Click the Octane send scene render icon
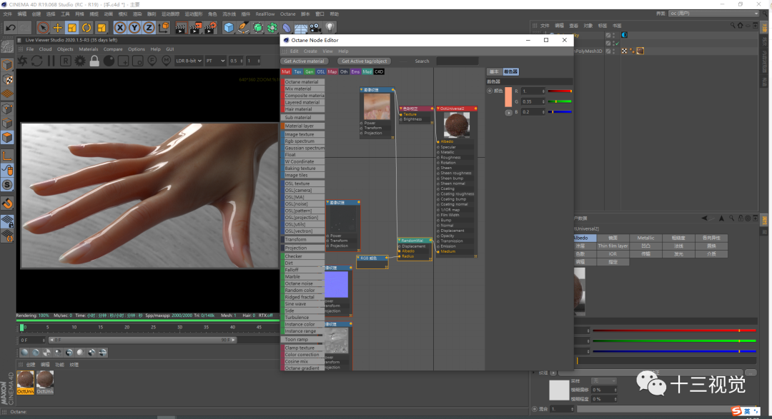Image resolution: width=772 pixels, height=419 pixels. point(23,61)
